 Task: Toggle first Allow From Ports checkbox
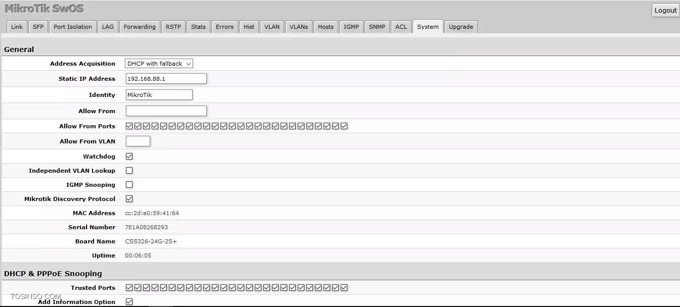coord(129,126)
